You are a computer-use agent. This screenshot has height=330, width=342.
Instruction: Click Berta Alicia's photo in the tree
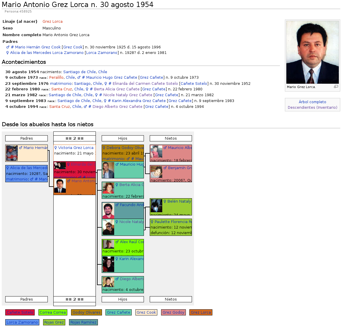coord(108,188)
